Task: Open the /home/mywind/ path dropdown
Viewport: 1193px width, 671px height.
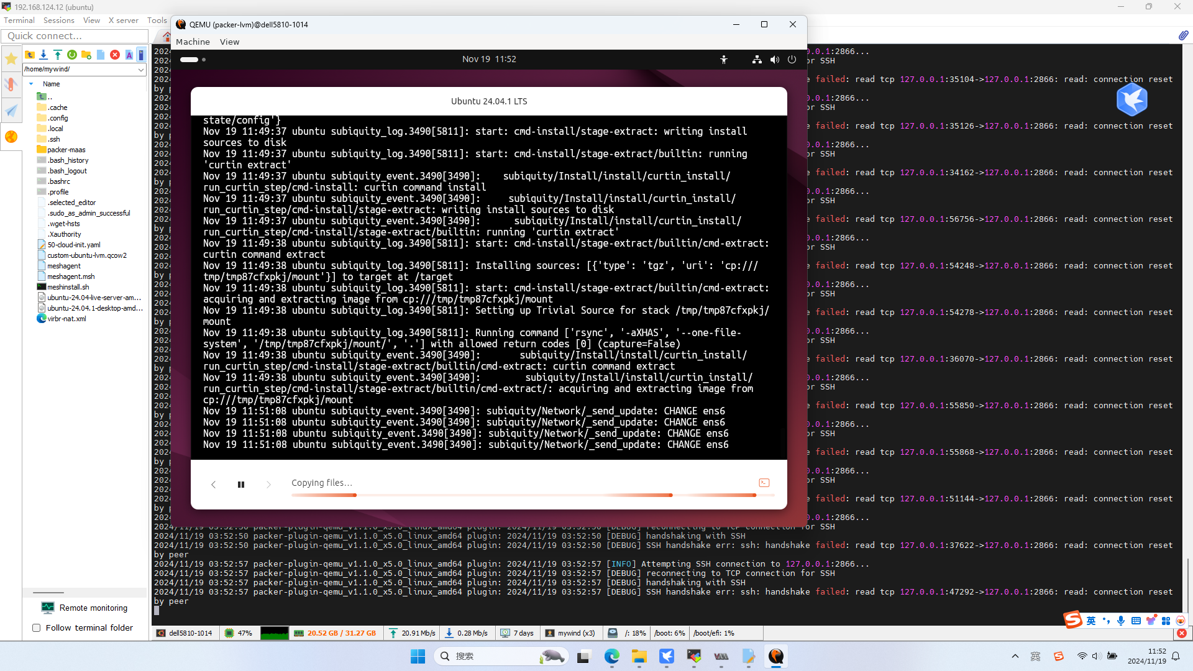Action: 141,70
